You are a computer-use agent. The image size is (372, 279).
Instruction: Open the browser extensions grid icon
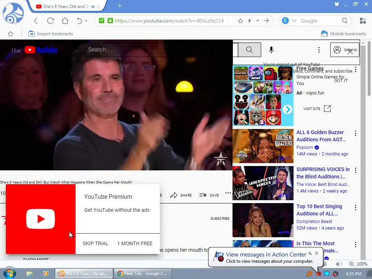363,21
